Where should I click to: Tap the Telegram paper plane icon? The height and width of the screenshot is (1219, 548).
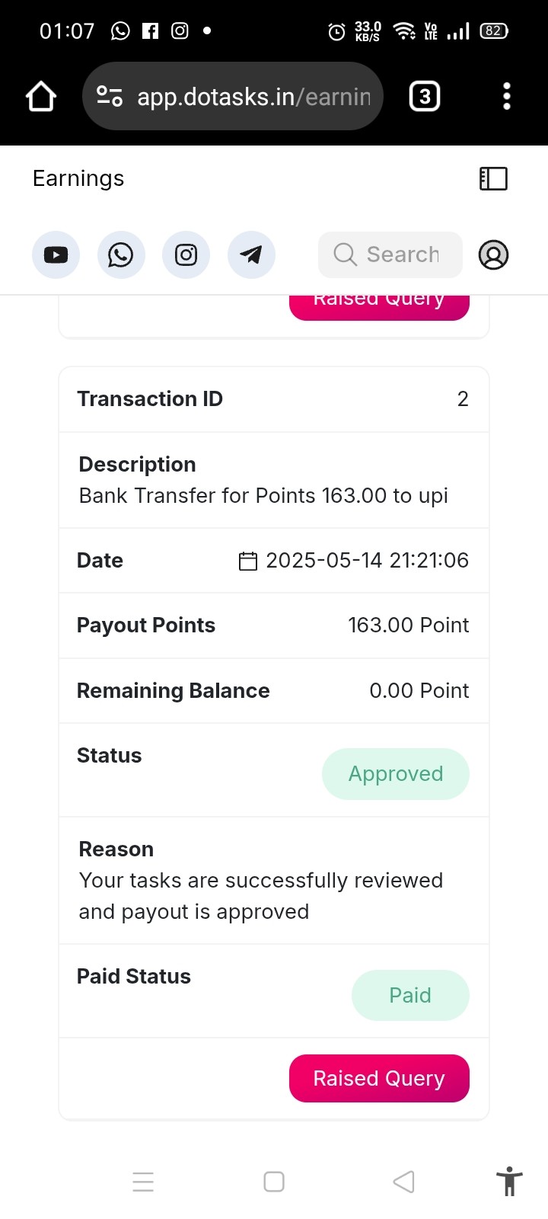coord(251,254)
